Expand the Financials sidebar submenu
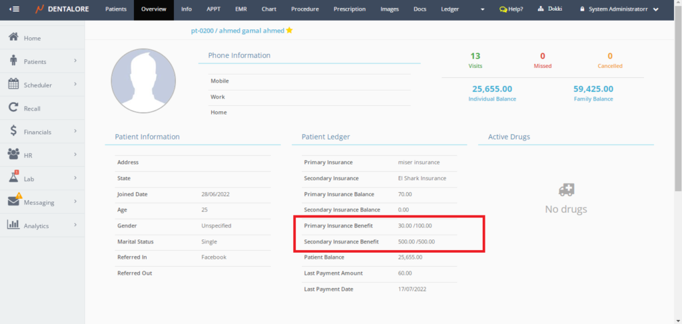 coord(75,131)
